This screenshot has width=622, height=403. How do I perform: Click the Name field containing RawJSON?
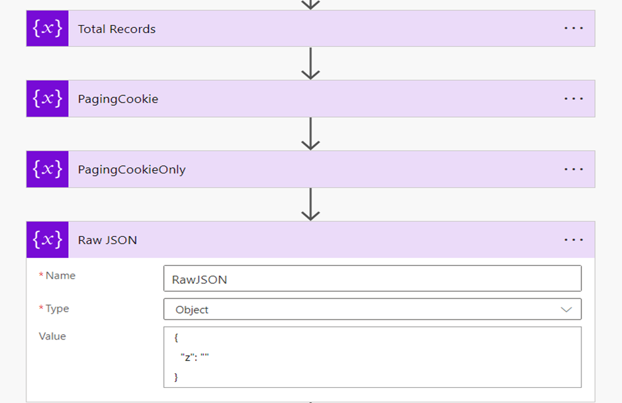[x=372, y=279]
